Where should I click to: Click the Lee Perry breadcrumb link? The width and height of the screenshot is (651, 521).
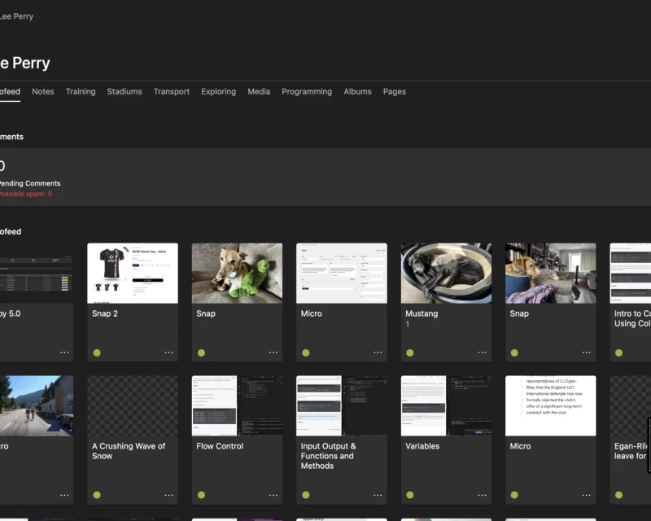16,16
